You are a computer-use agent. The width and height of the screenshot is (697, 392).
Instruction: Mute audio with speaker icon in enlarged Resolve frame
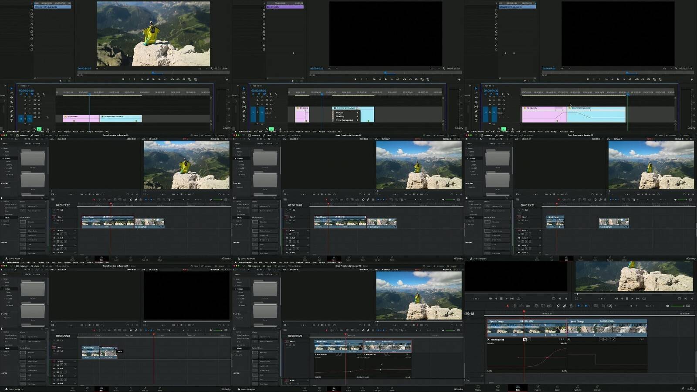667,306
